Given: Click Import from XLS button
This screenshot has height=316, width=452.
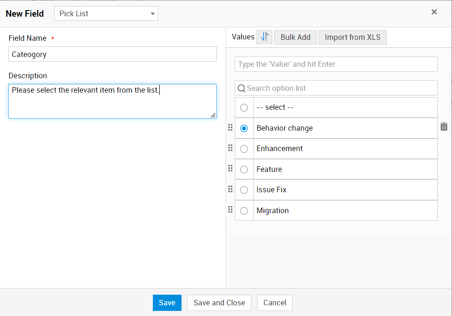Looking at the screenshot, I should click(352, 37).
